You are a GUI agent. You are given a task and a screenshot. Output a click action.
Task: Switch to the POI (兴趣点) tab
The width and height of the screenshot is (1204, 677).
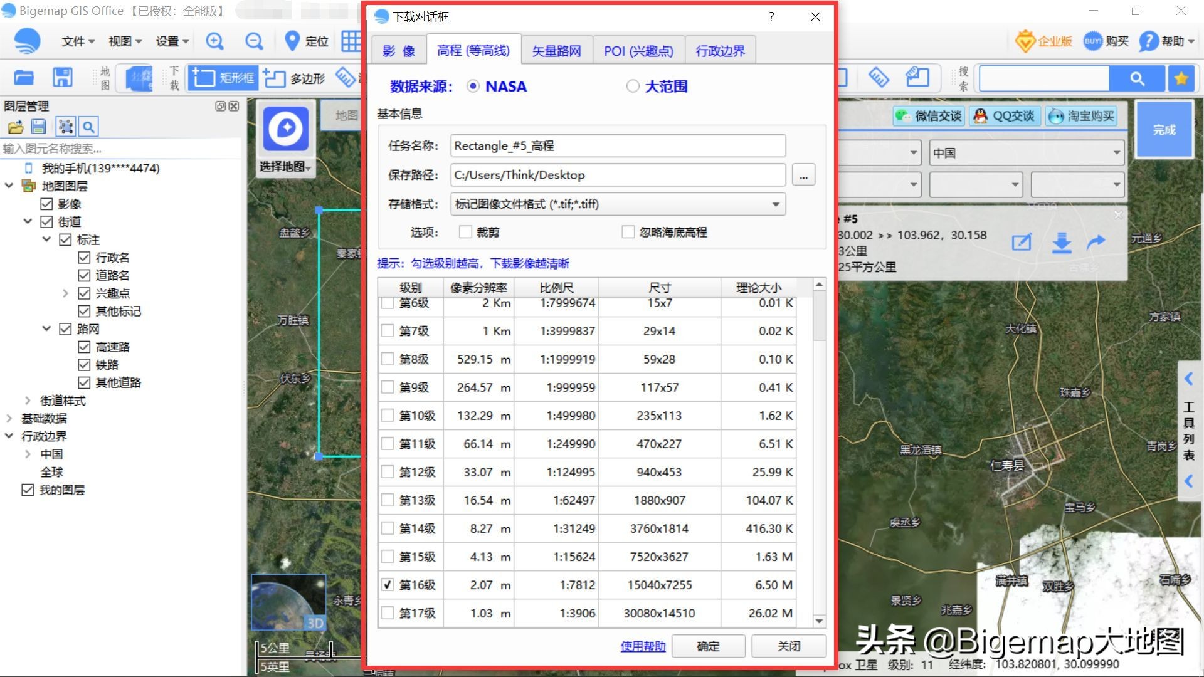tap(638, 51)
